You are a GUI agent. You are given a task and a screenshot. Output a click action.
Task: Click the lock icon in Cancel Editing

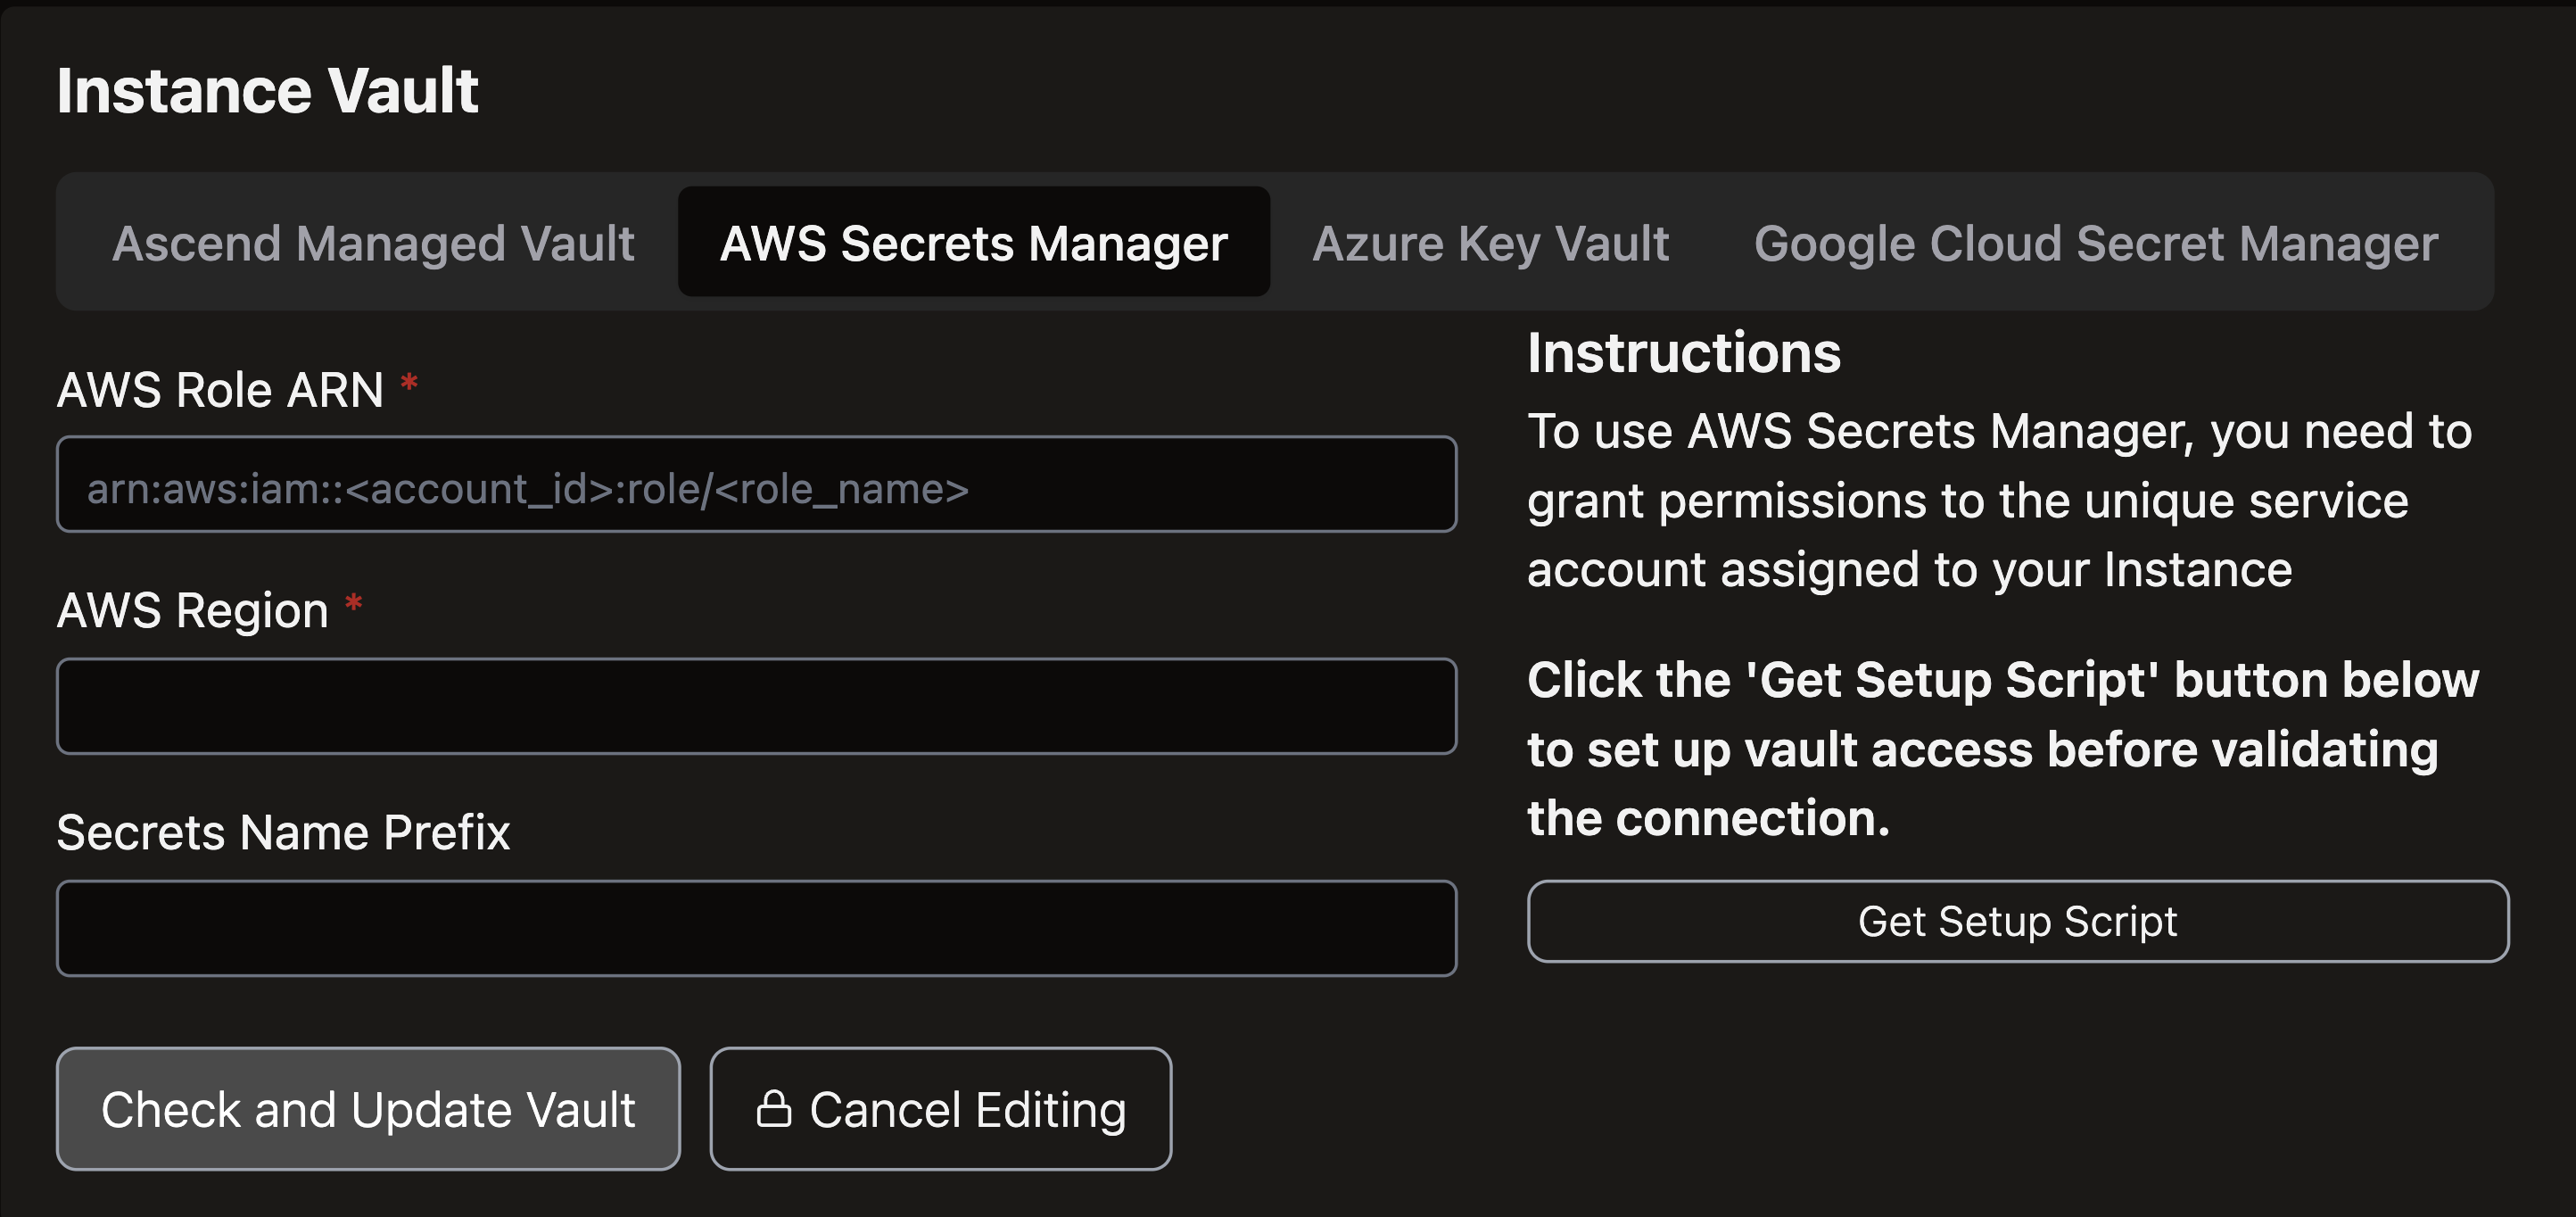773,1108
